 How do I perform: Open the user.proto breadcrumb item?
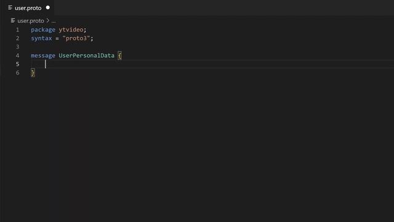[31, 21]
